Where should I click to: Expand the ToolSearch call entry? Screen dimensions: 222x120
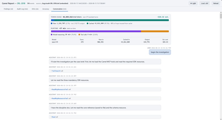(105, 71)
